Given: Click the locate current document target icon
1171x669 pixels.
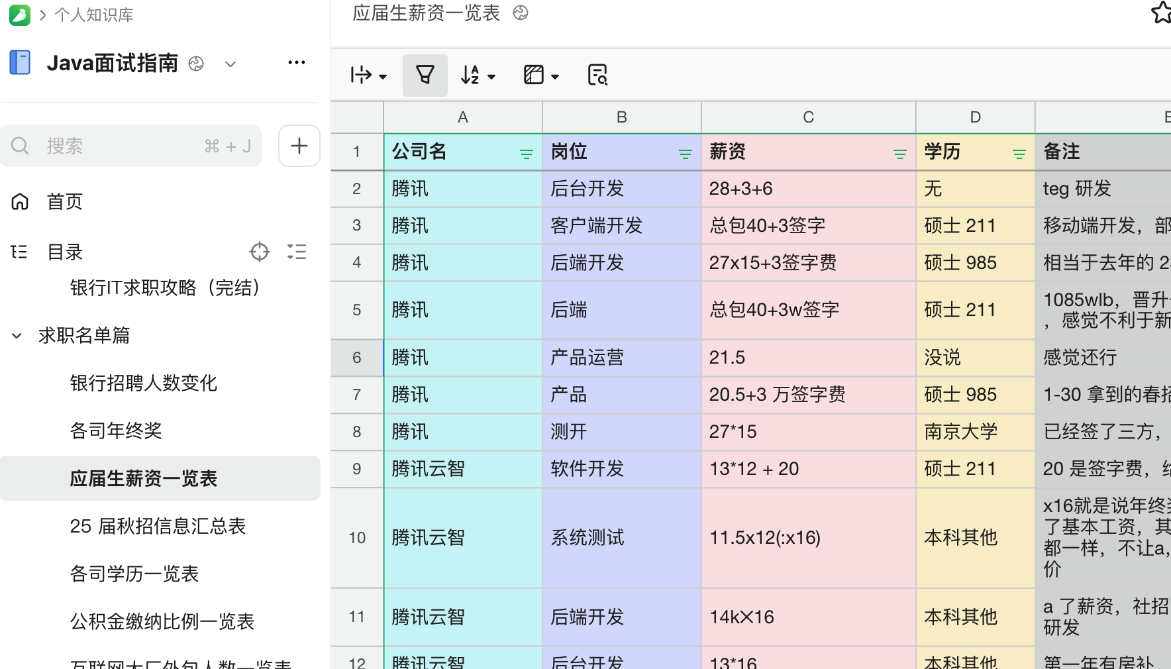Looking at the screenshot, I should pos(259,252).
